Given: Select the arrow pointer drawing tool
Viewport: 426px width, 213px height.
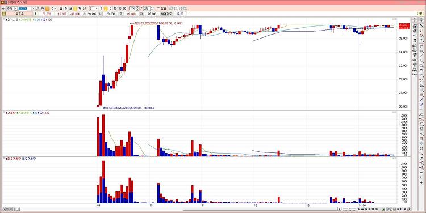Looking at the screenshot, I should (421, 25).
